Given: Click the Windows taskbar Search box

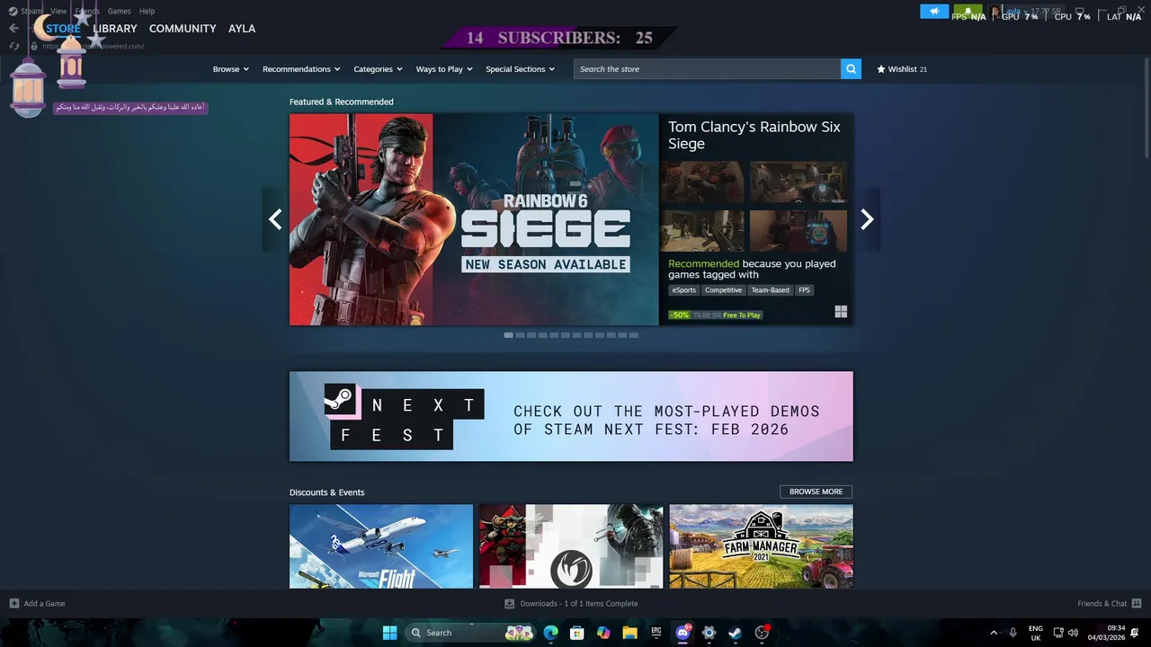Looking at the screenshot, I should (x=470, y=633).
